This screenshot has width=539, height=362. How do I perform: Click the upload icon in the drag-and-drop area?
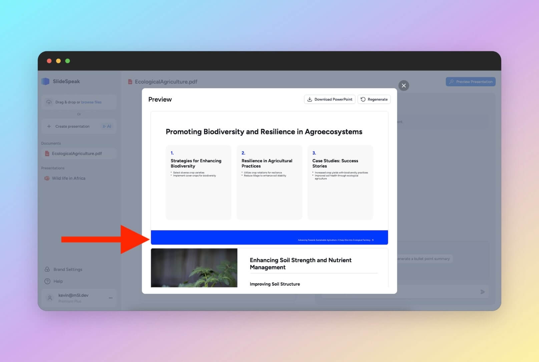[x=49, y=102]
